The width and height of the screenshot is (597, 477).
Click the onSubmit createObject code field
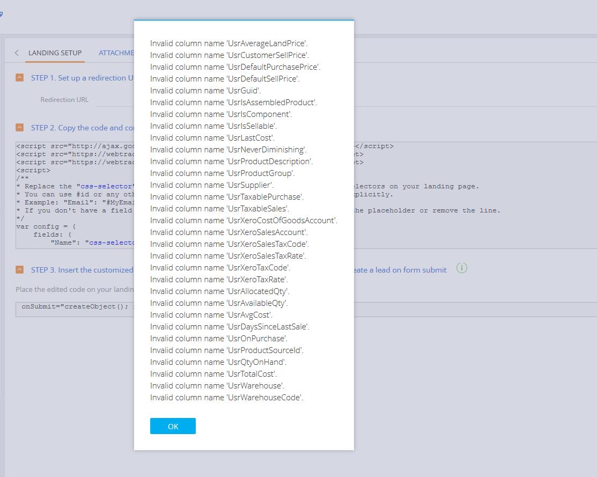coord(75,309)
